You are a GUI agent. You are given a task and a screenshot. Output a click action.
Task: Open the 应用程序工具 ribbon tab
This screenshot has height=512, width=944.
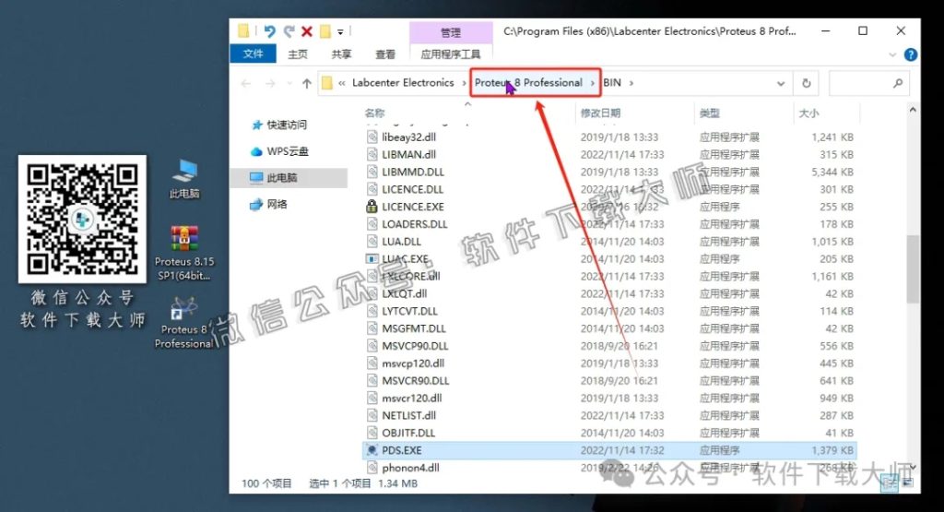[x=450, y=54]
